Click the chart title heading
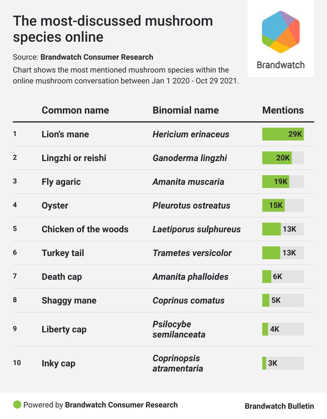Viewport: 327px width, 419px height. coord(113,29)
